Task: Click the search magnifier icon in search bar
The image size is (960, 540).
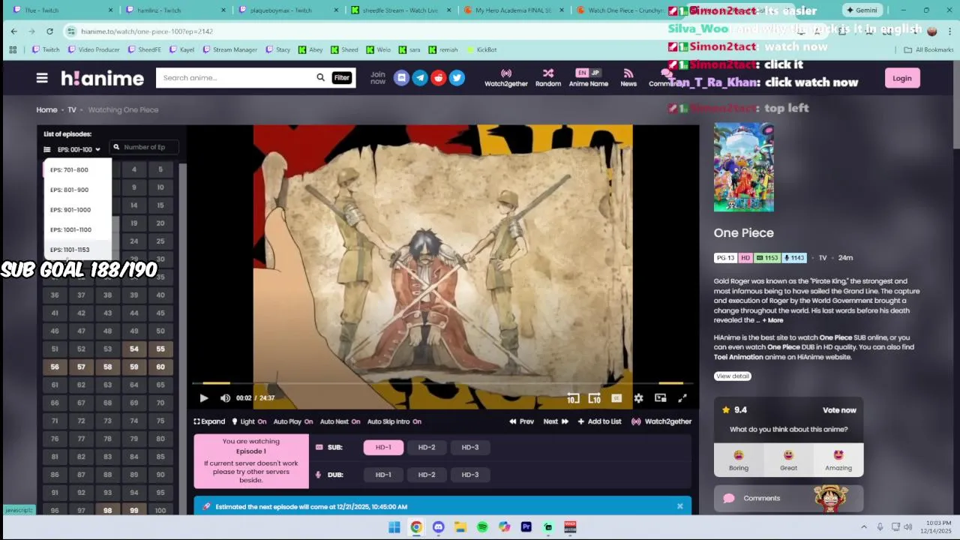Action: (320, 78)
